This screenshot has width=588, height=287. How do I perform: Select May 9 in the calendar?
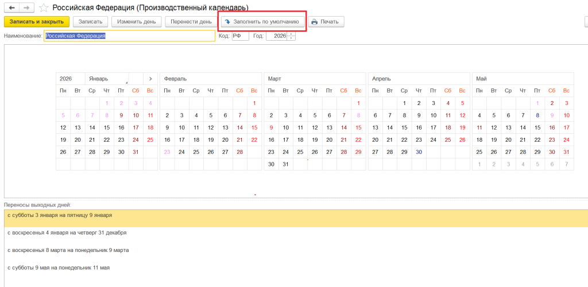pos(552,115)
